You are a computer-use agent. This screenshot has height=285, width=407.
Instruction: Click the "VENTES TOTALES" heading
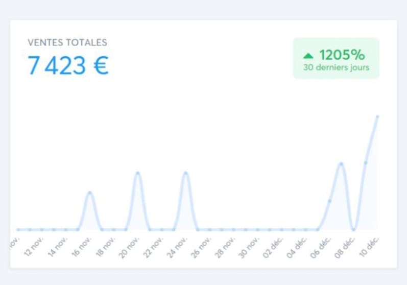67,42
